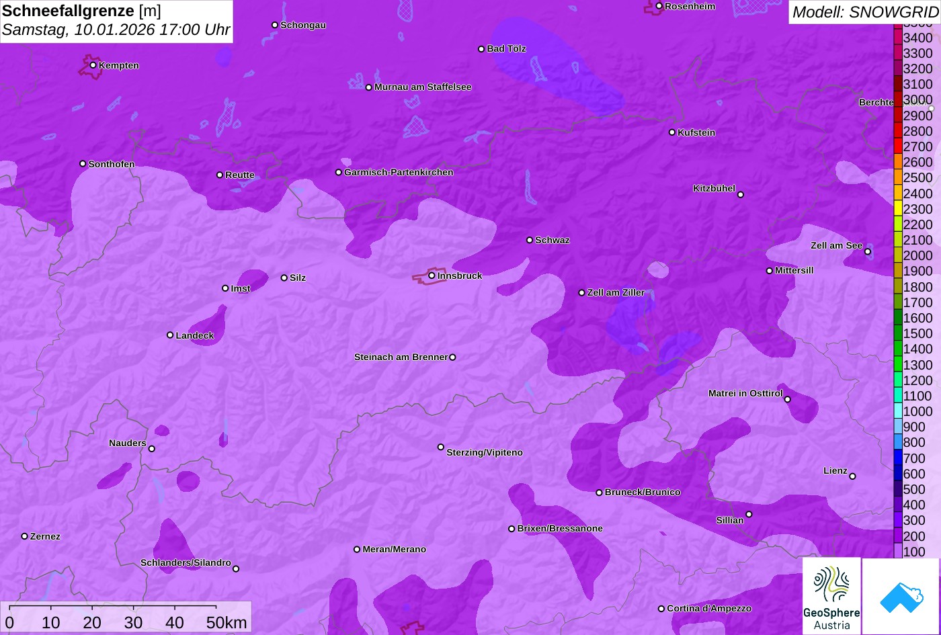Viewport: 941px width, 635px height.
Task: Click the dark red 3100 legend swatch
Action: pos(898,84)
